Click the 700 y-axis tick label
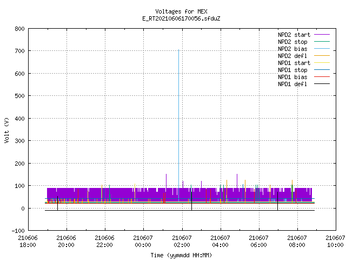346x260 pixels. [19, 51]
